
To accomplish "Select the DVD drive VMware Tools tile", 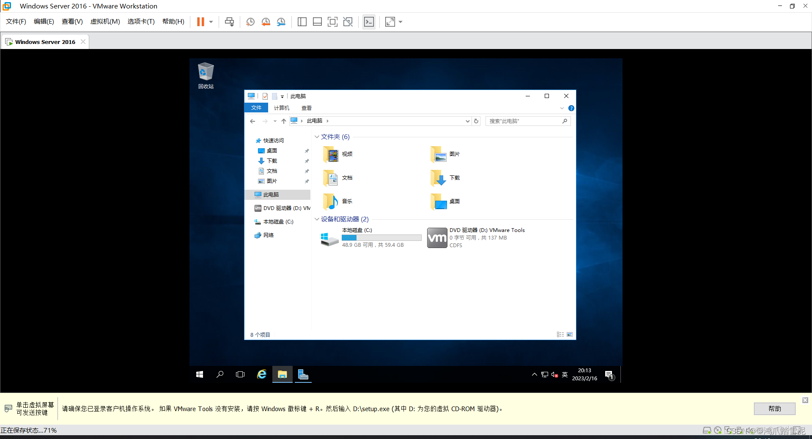I will coord(476,237).
